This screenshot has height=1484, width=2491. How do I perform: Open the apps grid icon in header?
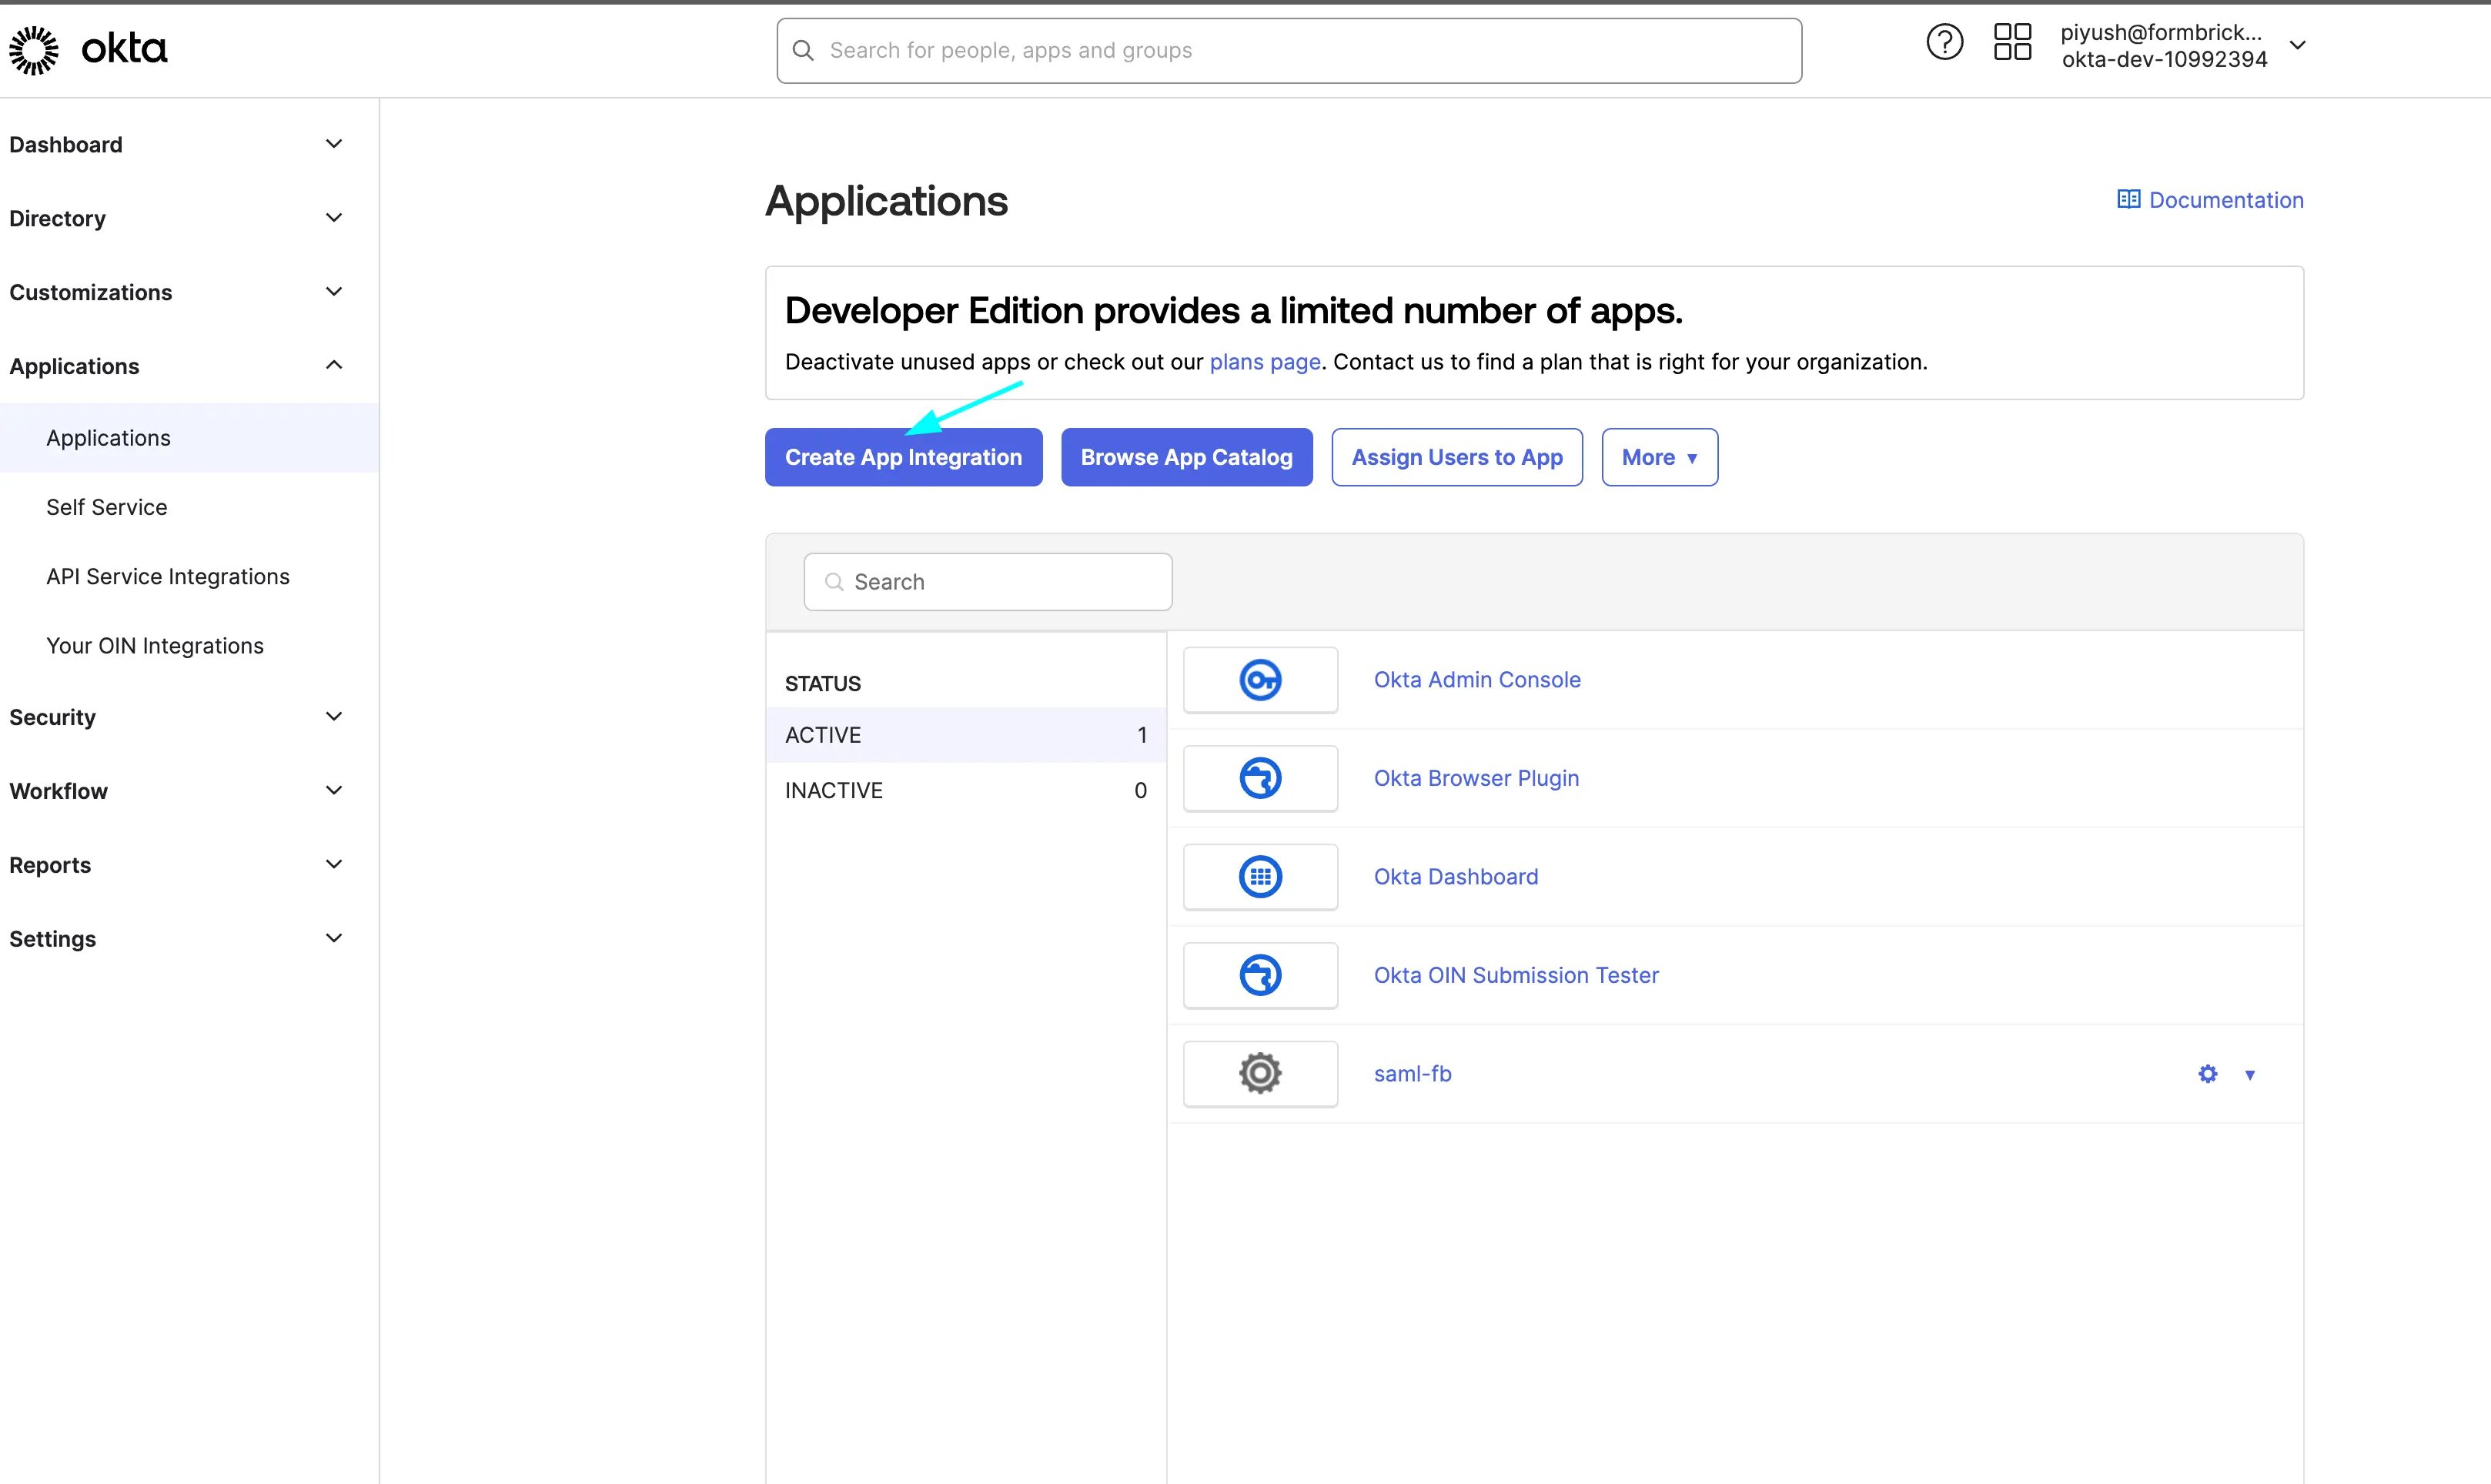[2012, 43]
